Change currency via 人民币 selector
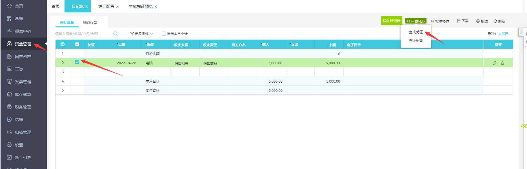 pyautogui.click(x=503, y=34)
